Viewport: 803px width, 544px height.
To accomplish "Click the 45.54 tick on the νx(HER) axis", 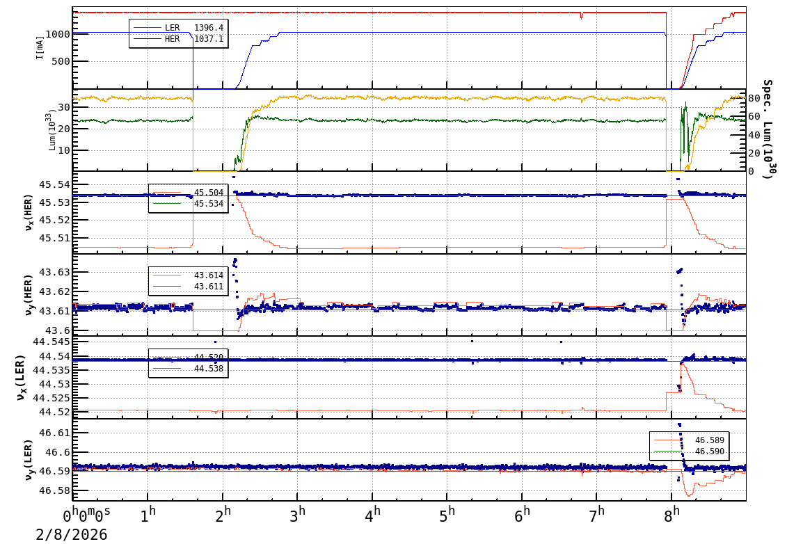I will click(x=54, y=185).
